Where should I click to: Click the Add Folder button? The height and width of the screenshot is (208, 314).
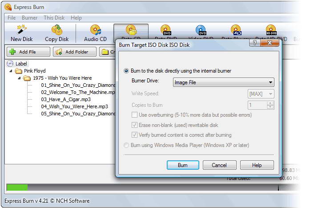[75, 52]
